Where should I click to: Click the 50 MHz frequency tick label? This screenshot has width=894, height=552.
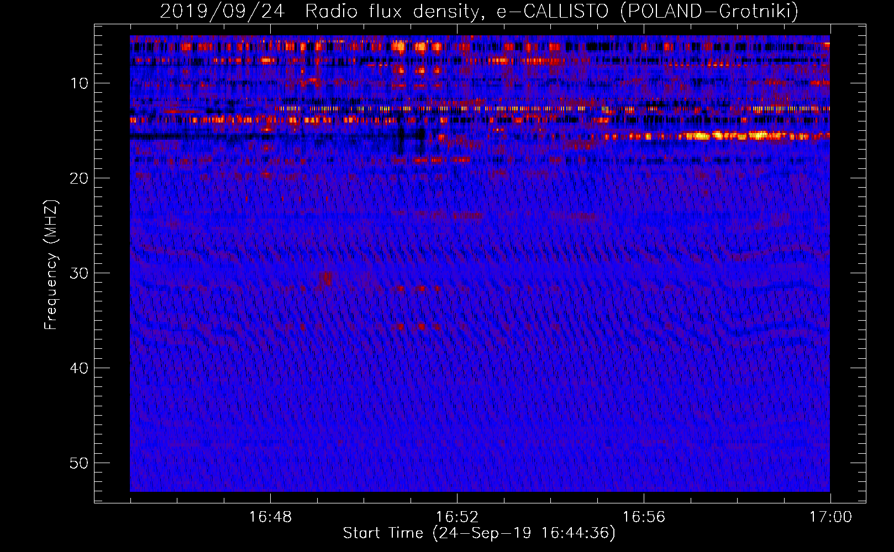click(80, 463)
